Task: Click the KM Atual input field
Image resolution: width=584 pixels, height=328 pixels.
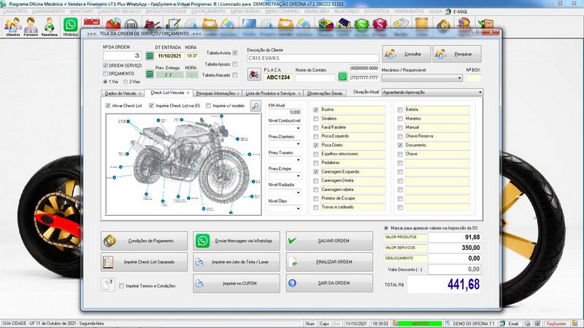Action: [x=285, y=112]
